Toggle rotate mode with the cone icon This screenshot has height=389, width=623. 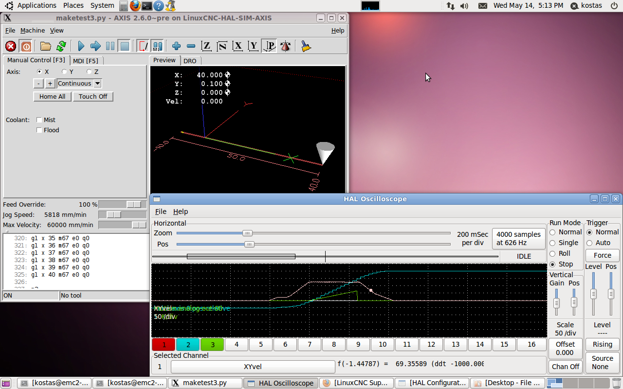(286, 46)
